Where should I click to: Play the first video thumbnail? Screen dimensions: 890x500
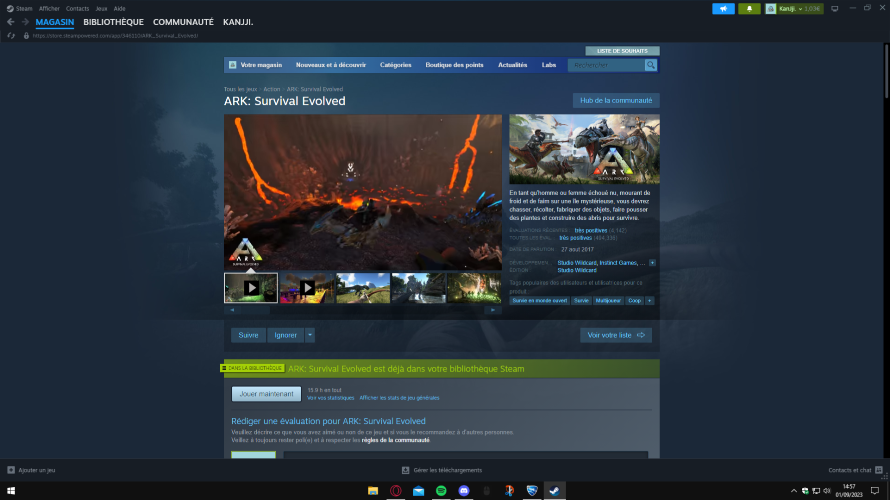(251, 288)
